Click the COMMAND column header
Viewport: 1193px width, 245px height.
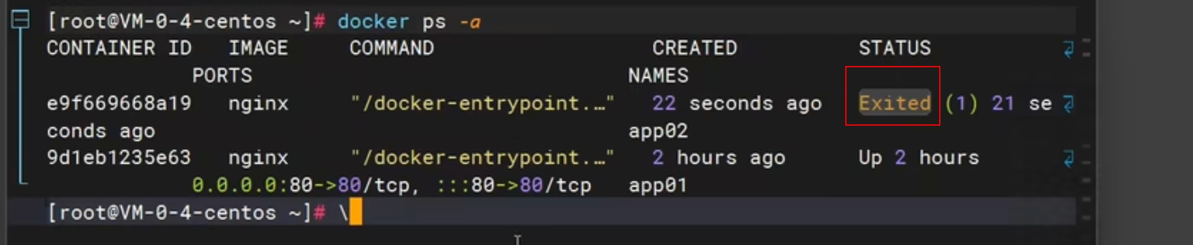(x=392, y=48)
